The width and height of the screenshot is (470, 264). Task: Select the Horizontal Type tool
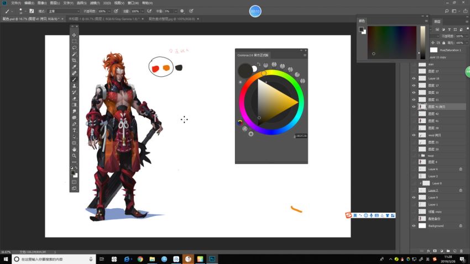coord(74,130)
